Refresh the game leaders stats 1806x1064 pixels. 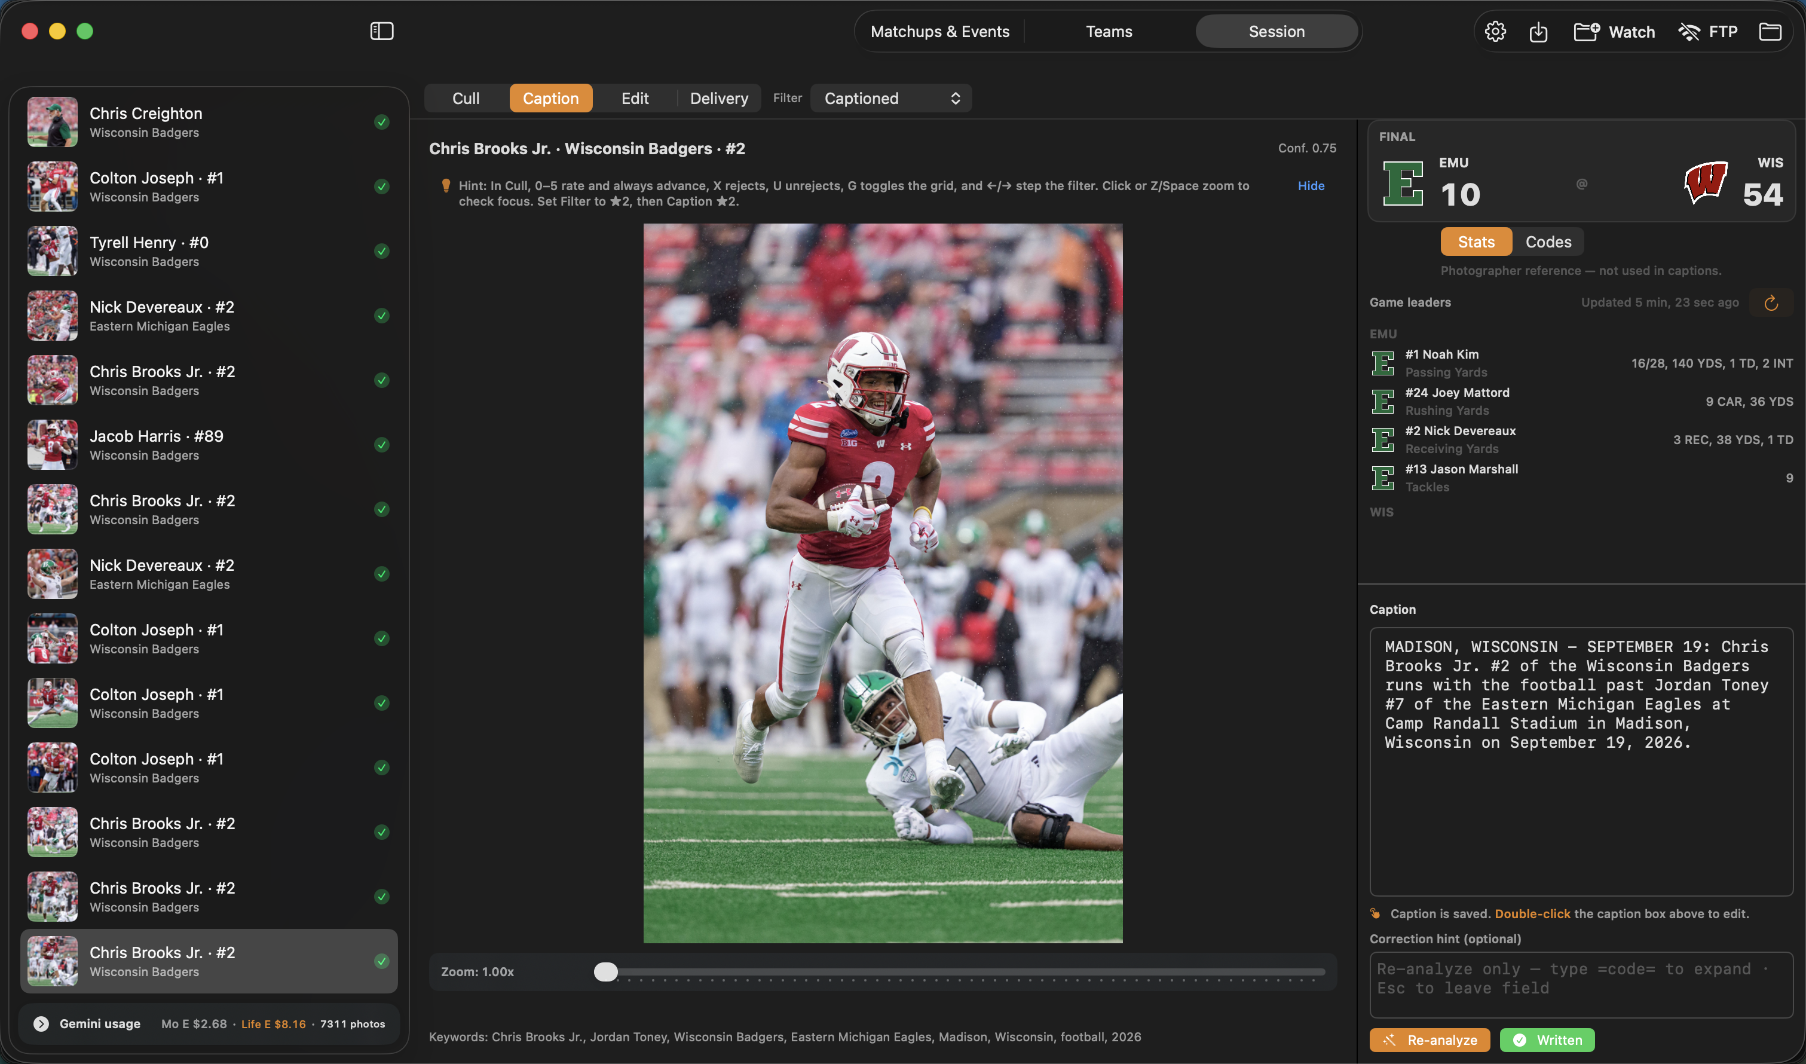[1771, 302]
